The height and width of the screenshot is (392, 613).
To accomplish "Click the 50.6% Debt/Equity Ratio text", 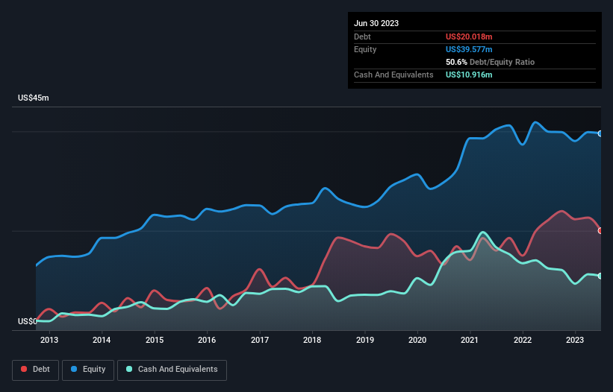I will coord(490,62).
